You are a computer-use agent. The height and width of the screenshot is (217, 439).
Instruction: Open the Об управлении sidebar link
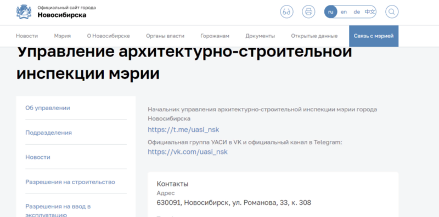48,108
